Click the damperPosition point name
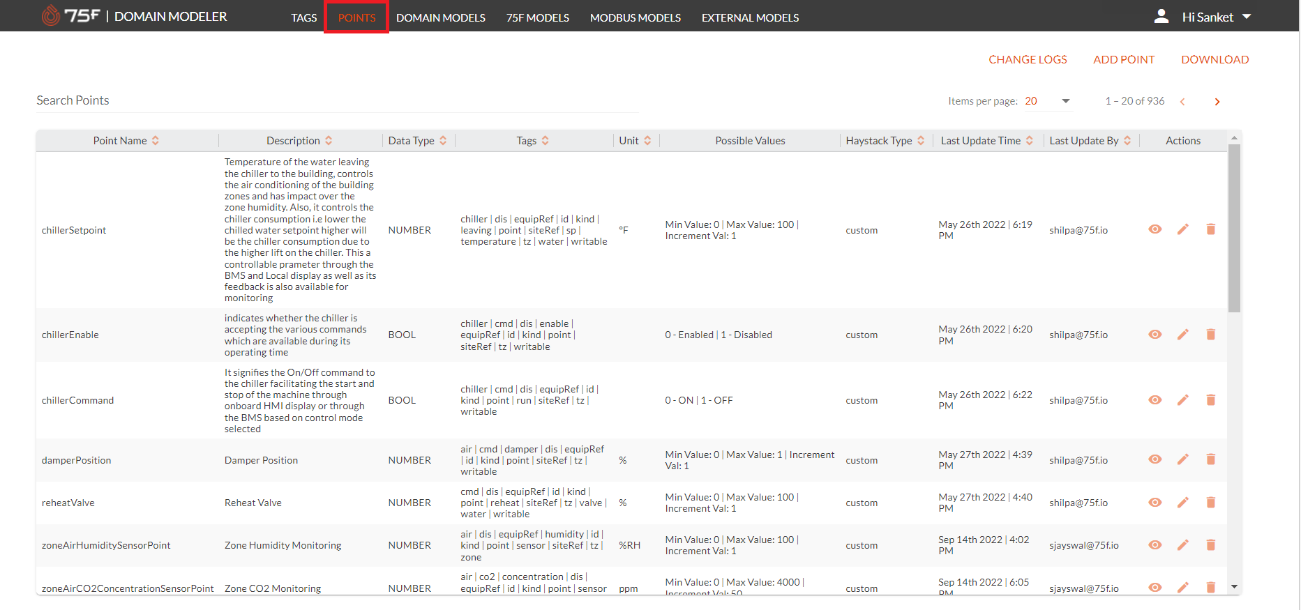1301x610 pixels. 77,460
